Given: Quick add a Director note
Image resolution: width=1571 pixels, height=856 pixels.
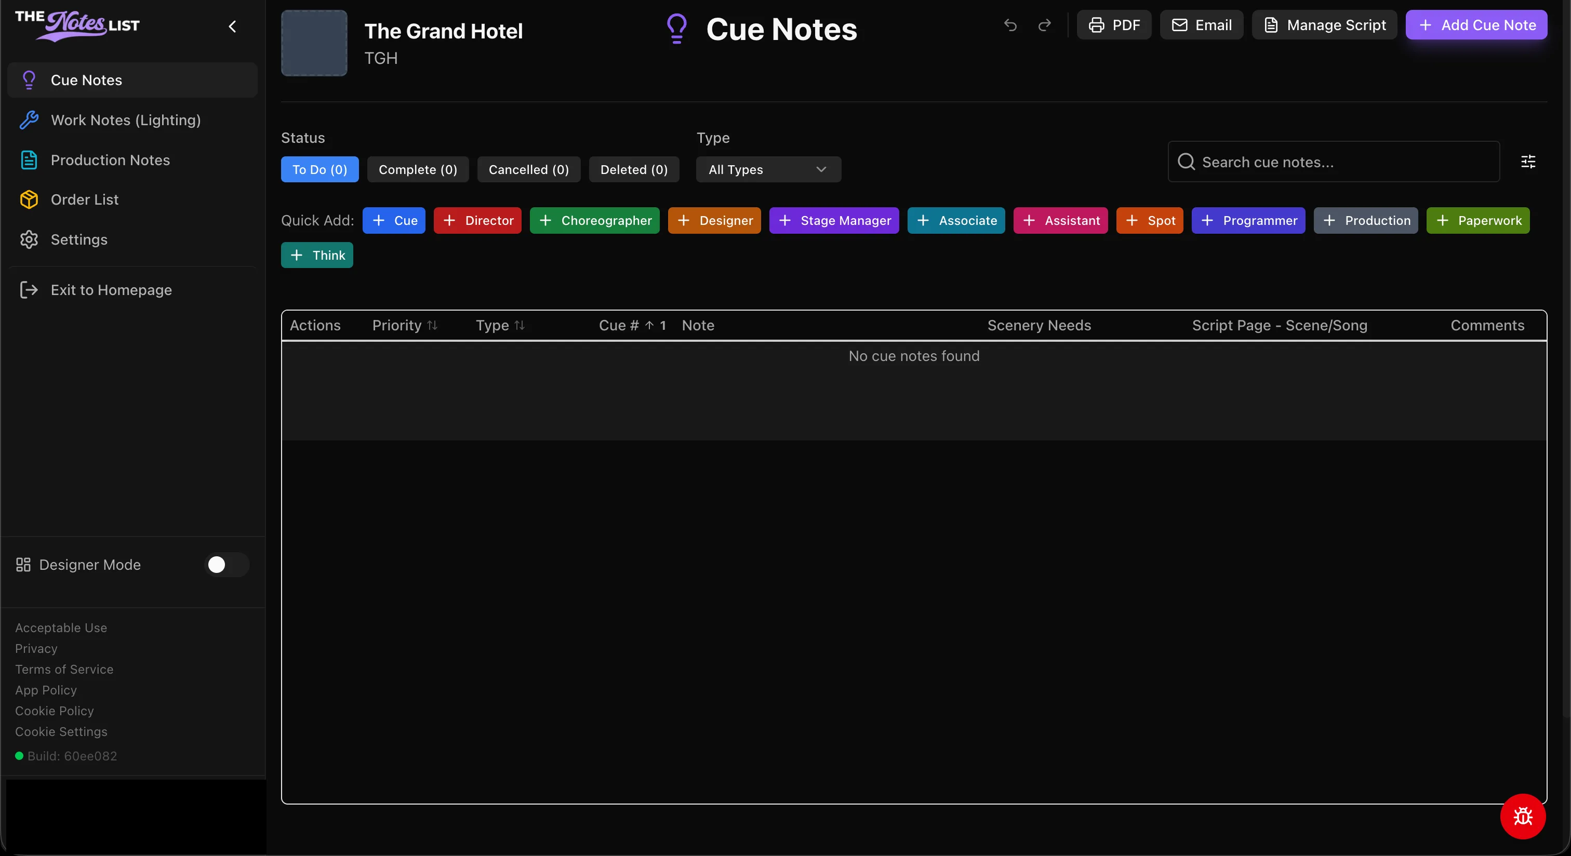Looking at the screenshot, I should [477, 220].
